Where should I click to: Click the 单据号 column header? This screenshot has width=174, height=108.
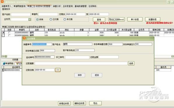(x=22, y=30)
